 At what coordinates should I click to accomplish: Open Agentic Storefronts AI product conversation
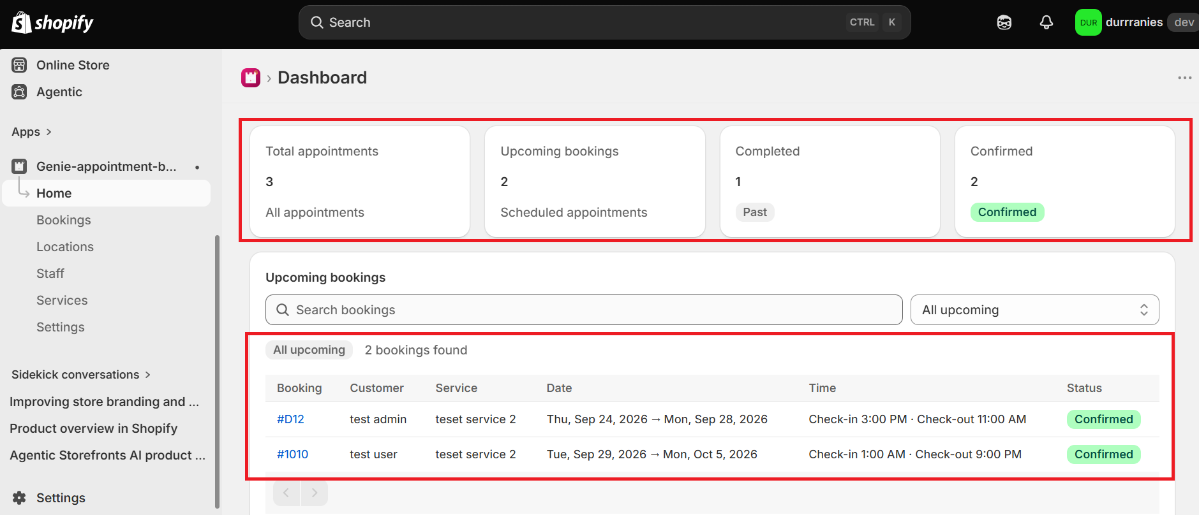click(108, 455)
